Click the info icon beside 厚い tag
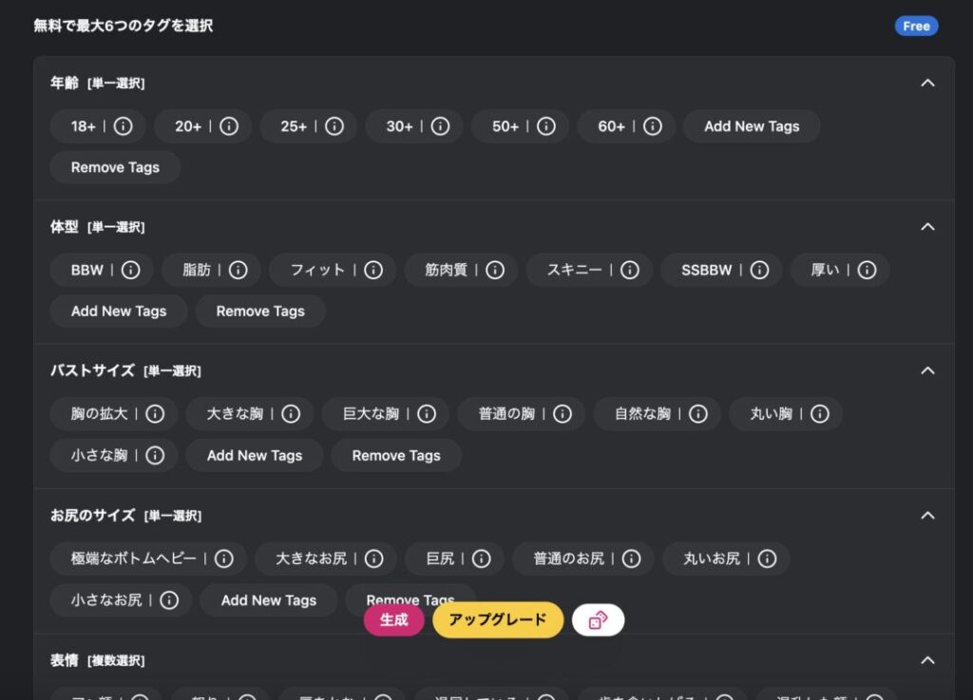Viewport: 973px width, 700px height. (x=867, y=270)
